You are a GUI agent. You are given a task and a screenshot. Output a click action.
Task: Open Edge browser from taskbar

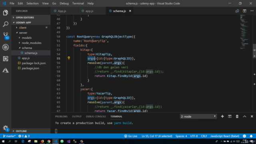click(x=23, y=141)
